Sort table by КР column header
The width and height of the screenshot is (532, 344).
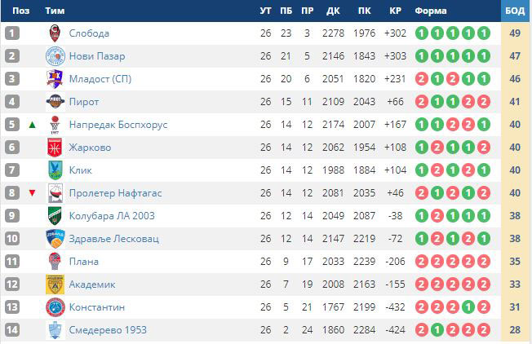pos(396,11)
